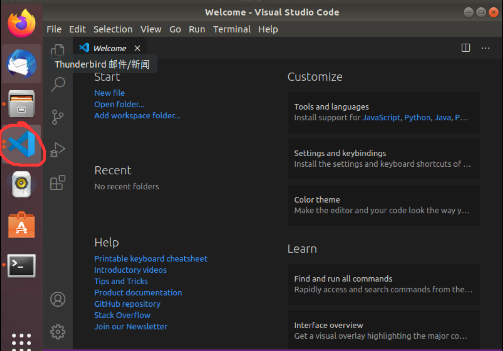
Task: Click the Color theme card
Action: [384, 205]
